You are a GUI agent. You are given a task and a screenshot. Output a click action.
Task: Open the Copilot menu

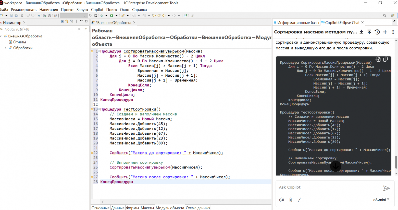click(x=97, y=10)
